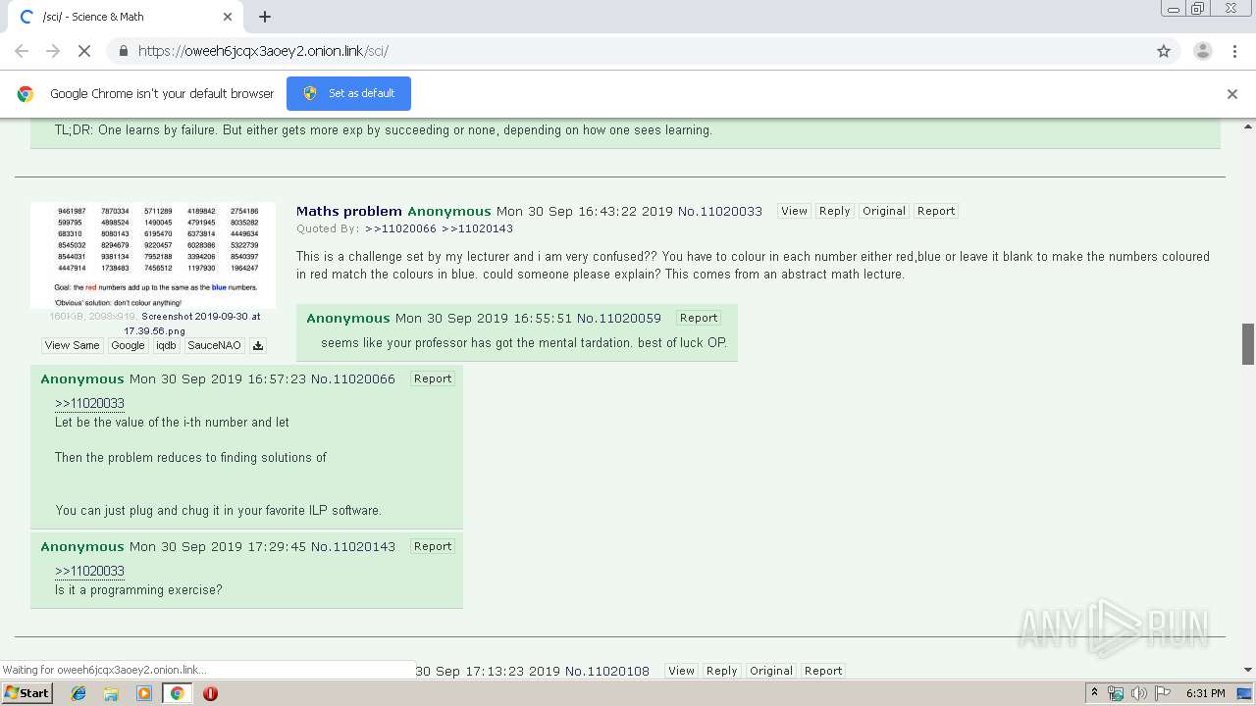Report the Maths problem post No.11020033

click(936, 211)
